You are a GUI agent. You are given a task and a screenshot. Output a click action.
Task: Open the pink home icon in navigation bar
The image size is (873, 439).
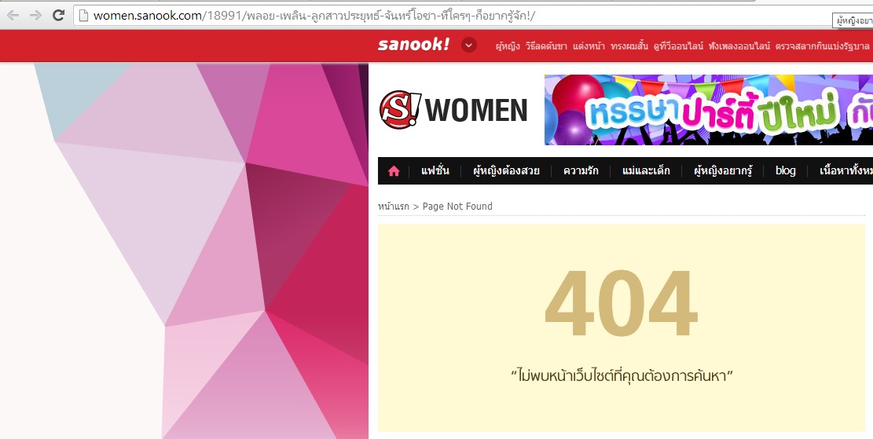tap(394, 171)
